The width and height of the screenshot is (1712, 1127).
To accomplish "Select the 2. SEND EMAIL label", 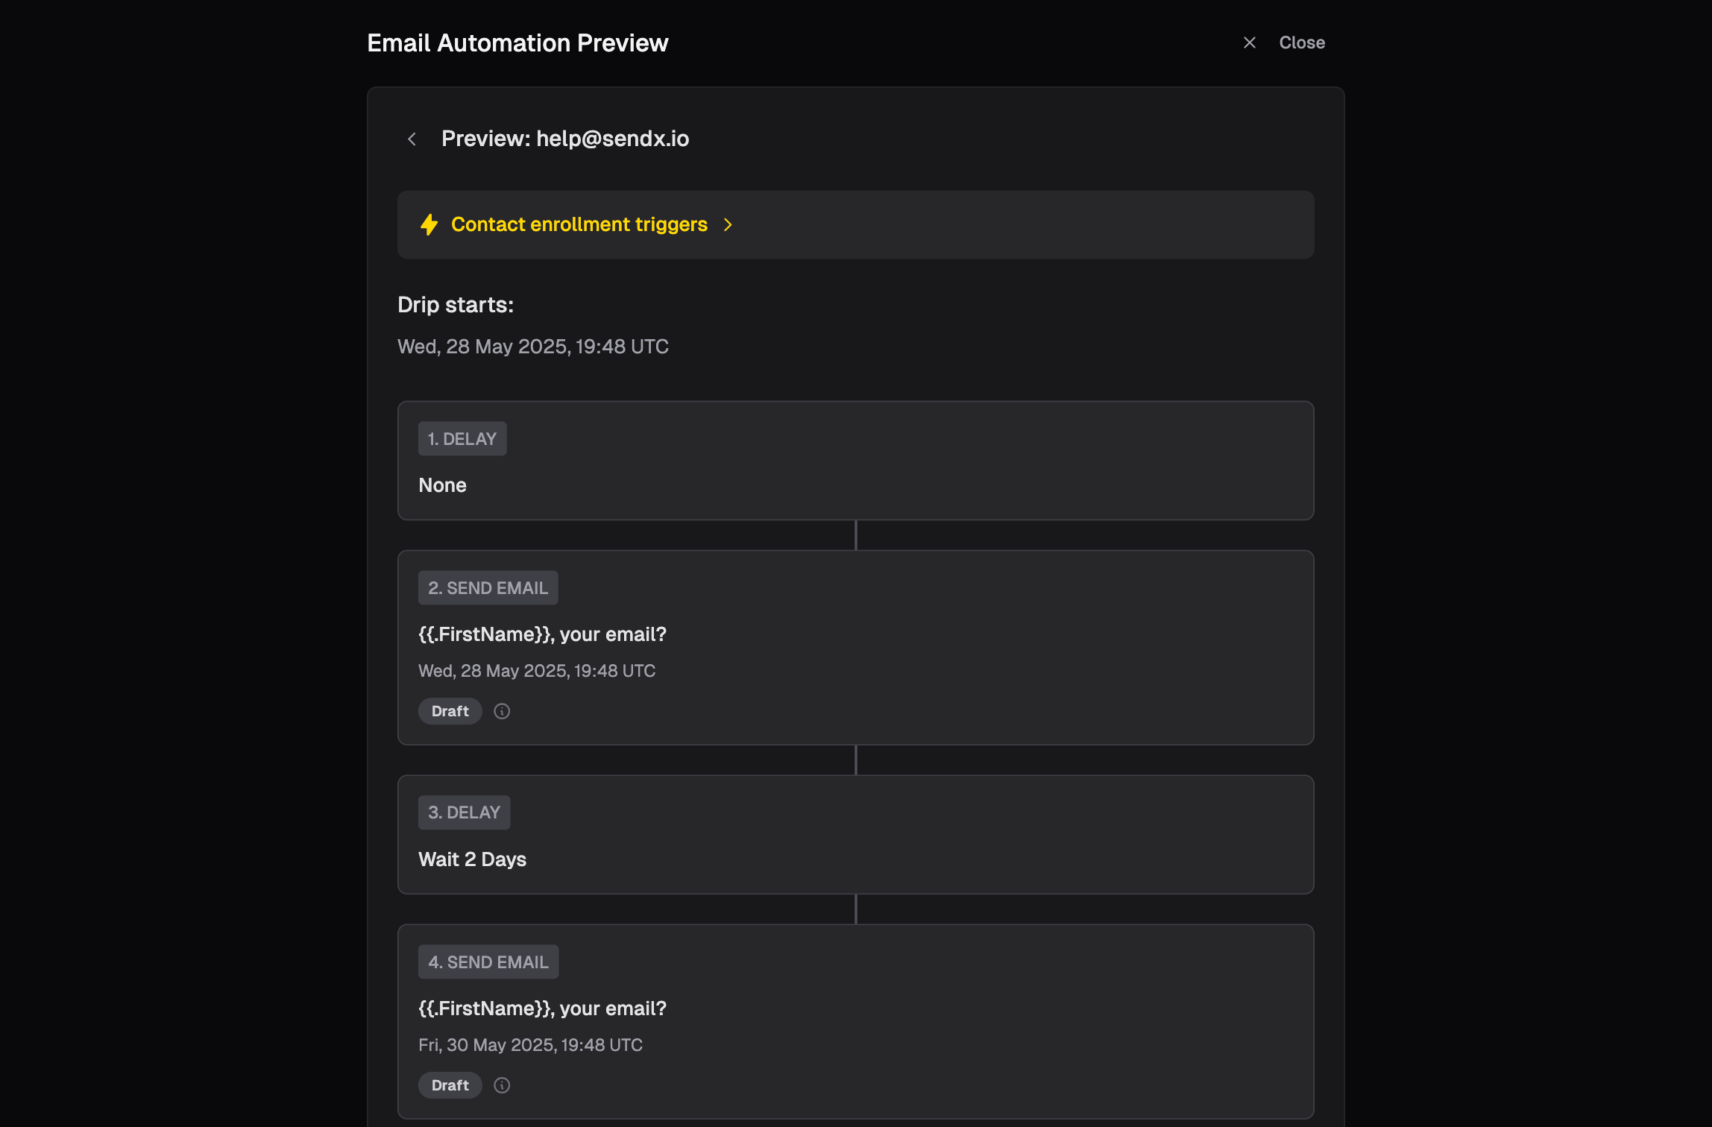I will 488,587.
